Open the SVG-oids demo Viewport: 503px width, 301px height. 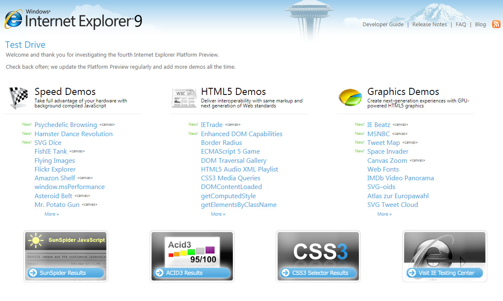[382, 187]
